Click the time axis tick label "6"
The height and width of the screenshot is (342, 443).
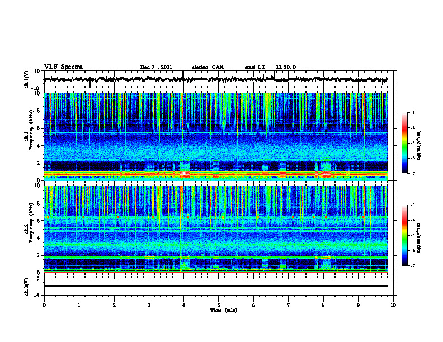tap(254, 305)
